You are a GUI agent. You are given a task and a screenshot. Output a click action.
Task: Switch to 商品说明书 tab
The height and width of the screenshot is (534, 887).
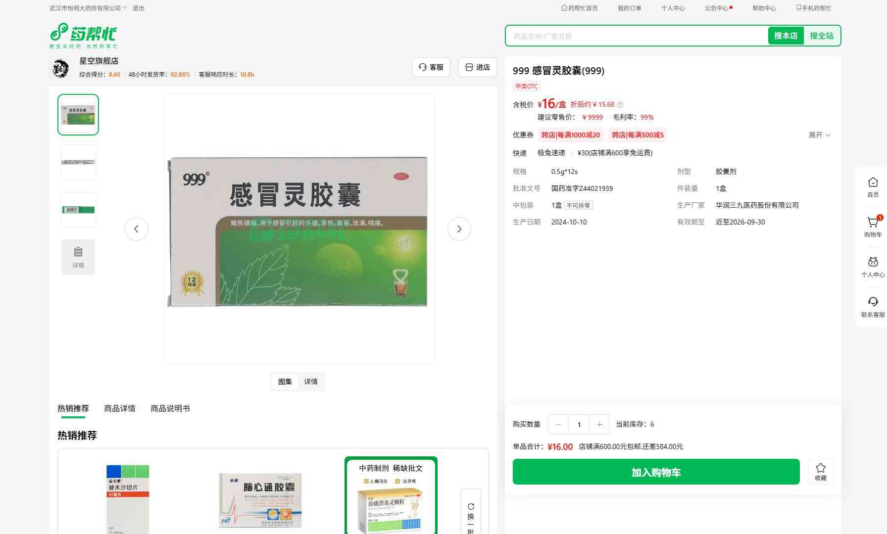point(170,408)
